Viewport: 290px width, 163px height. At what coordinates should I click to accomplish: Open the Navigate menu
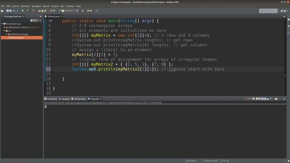36,6
